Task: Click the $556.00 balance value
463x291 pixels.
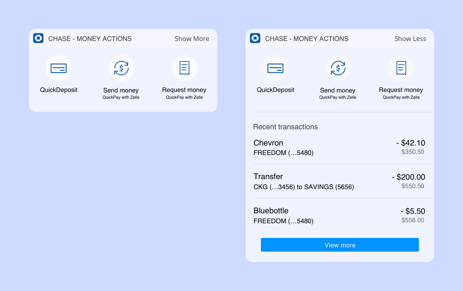Action: (413, 220)
